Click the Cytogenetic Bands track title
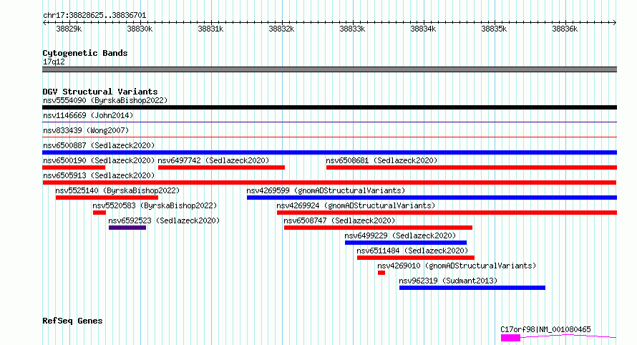 [x=85, y=53]
